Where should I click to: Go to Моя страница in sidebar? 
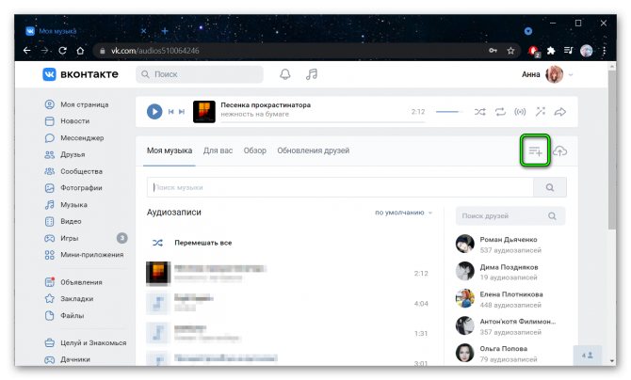pyautogui.click(x=76, y=104)
